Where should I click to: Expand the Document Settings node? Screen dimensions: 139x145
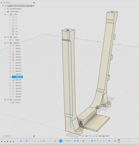(x=5, y=9)
